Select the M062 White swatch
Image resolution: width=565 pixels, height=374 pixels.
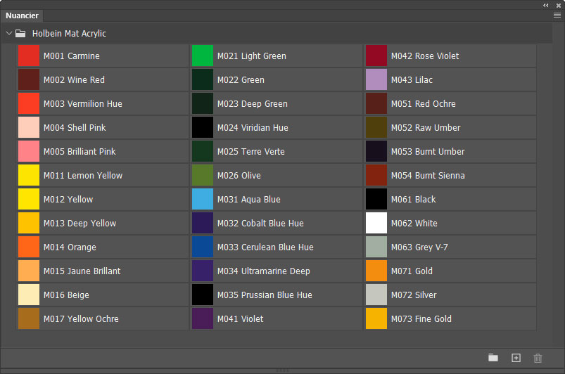(376, 223)
